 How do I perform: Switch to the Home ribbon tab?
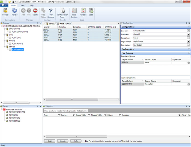click(13, 5)
